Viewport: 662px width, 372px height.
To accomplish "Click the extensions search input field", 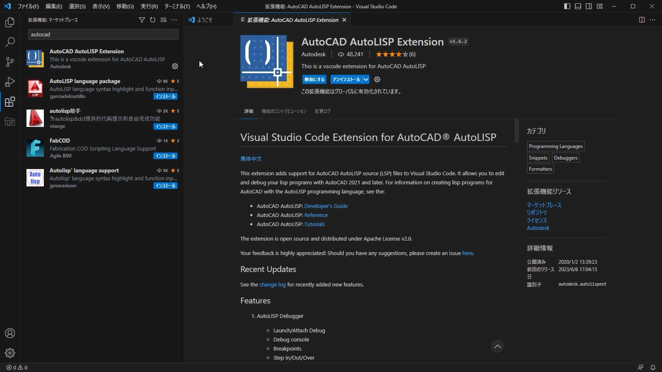I will click(103, 34).
